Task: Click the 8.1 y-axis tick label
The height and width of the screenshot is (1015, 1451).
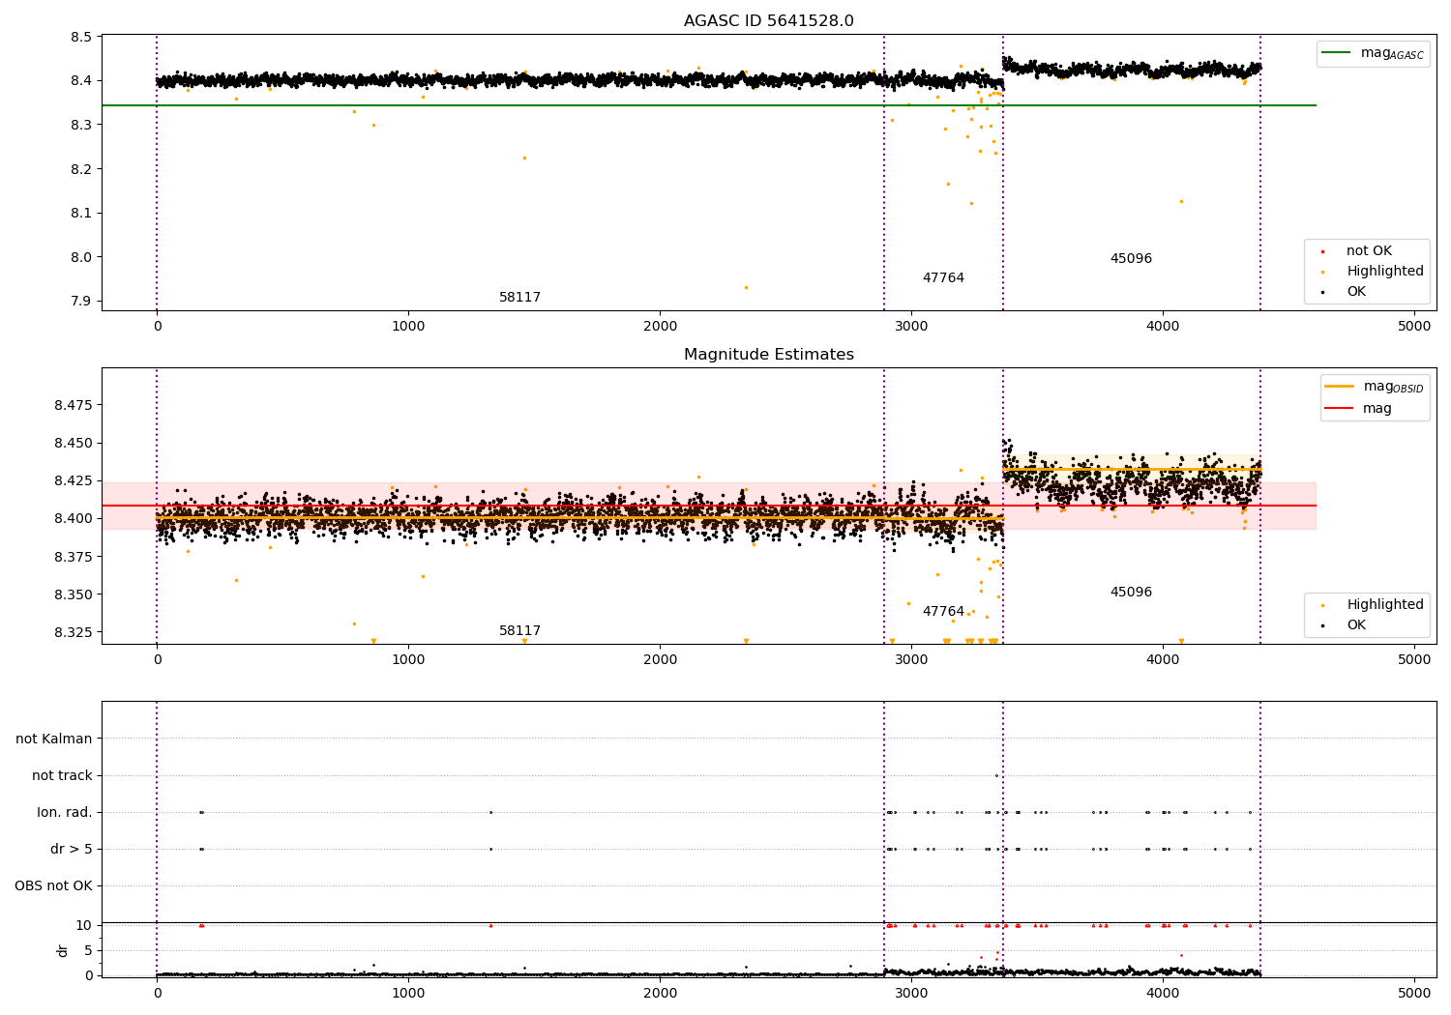Action: pyautogui.click(x=81, y=214)
